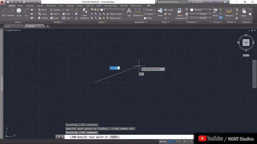Click Create block button
The width and height of the screenshot is (257, 144).
point(169,10)
